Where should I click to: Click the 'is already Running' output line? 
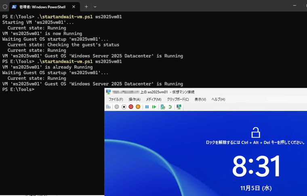[x=47, y=67]
